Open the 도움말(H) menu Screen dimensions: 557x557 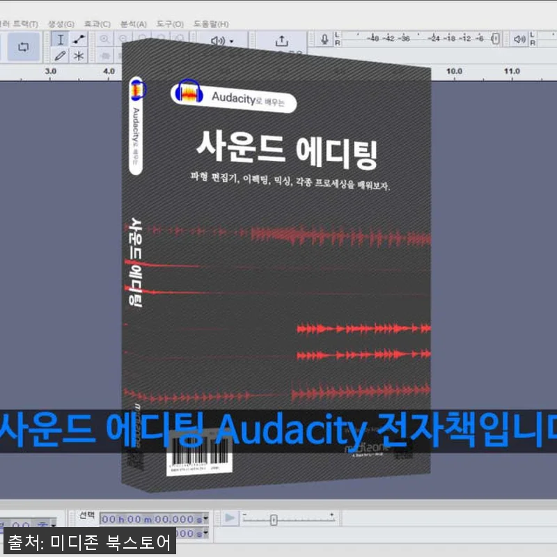[211, 24]
